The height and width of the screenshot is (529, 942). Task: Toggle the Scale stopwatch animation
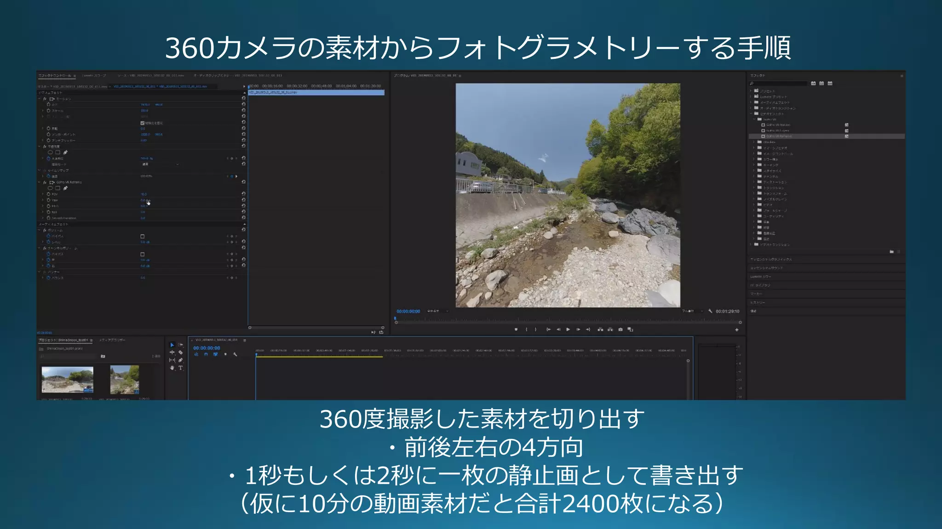48,111
